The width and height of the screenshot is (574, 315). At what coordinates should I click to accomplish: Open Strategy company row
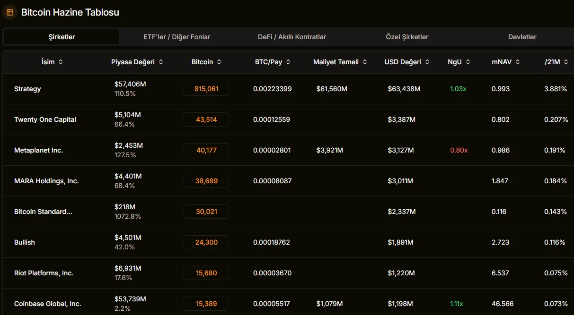(x=27, y=89)
